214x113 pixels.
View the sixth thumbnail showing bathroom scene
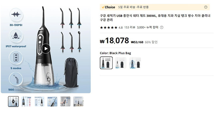click(78, 102)
